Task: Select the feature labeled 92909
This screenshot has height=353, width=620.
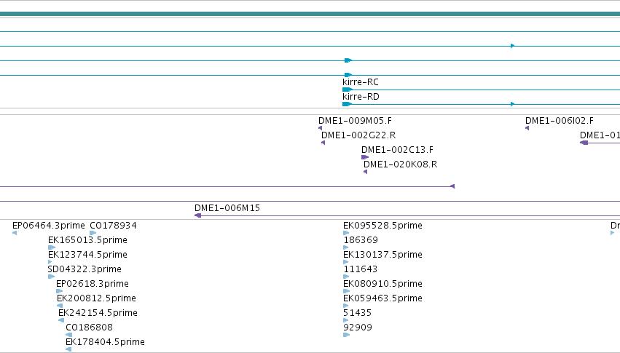Action: coord(358,328)
